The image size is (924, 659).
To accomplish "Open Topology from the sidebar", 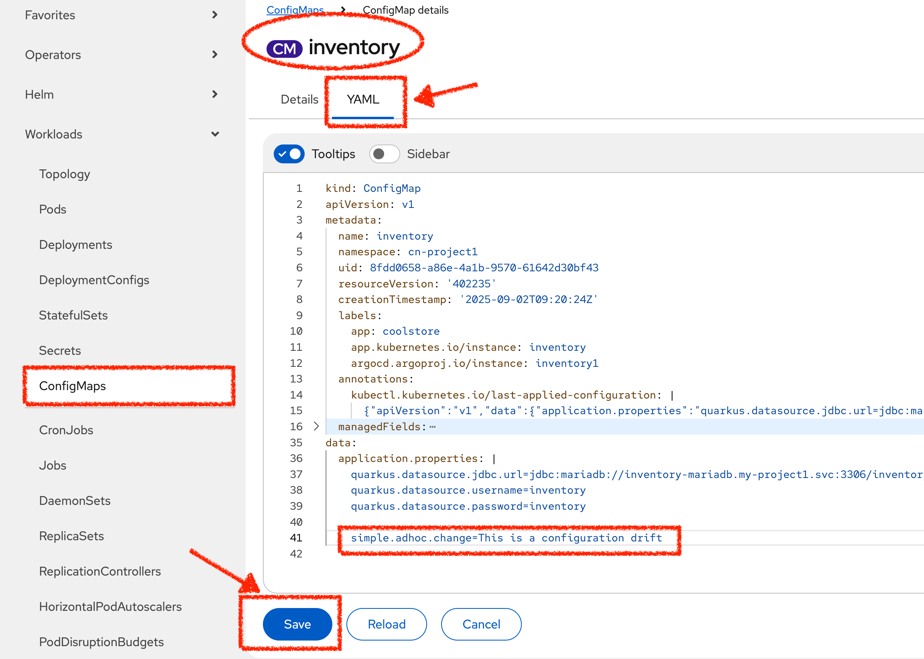I will pos(65,174).
